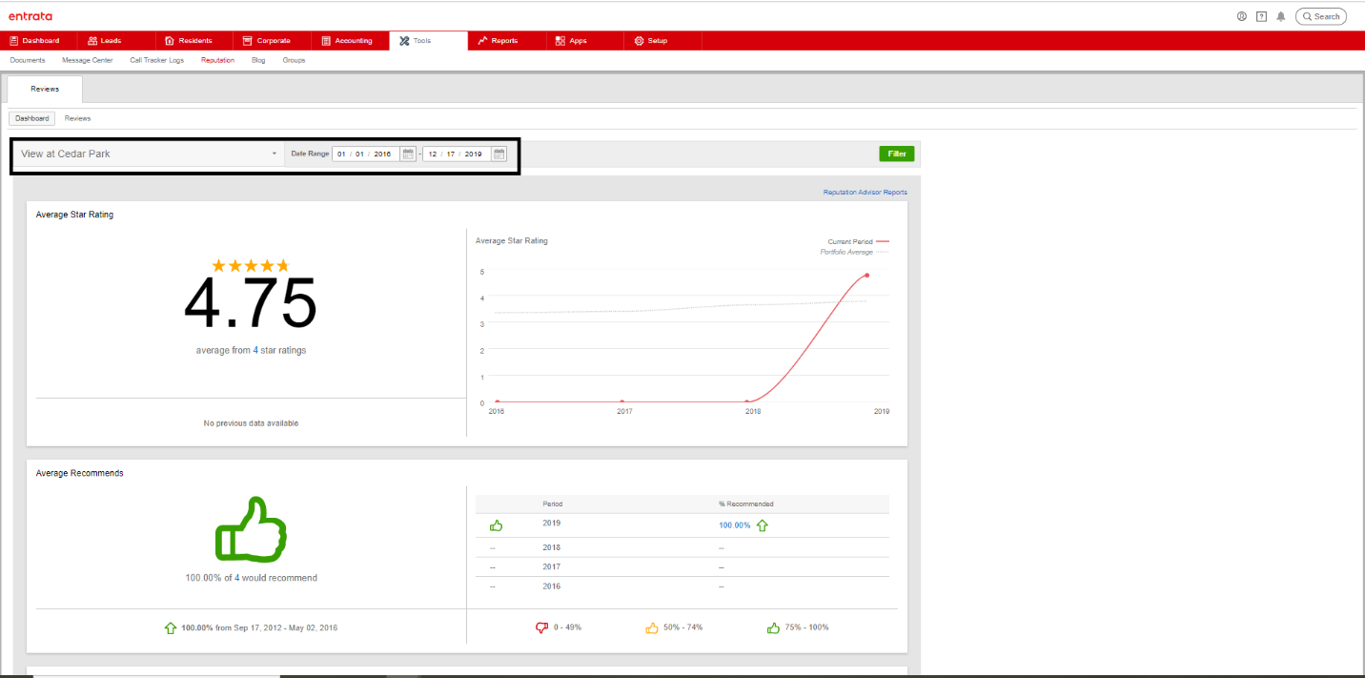Click the 2018 period row

click(x=682, y=547)
